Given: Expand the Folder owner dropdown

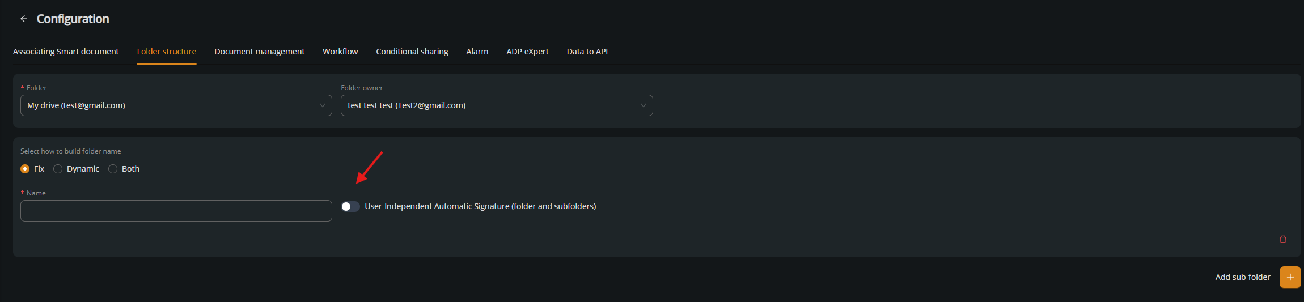Looking at the screenshot, I should [x=496, y=105].
